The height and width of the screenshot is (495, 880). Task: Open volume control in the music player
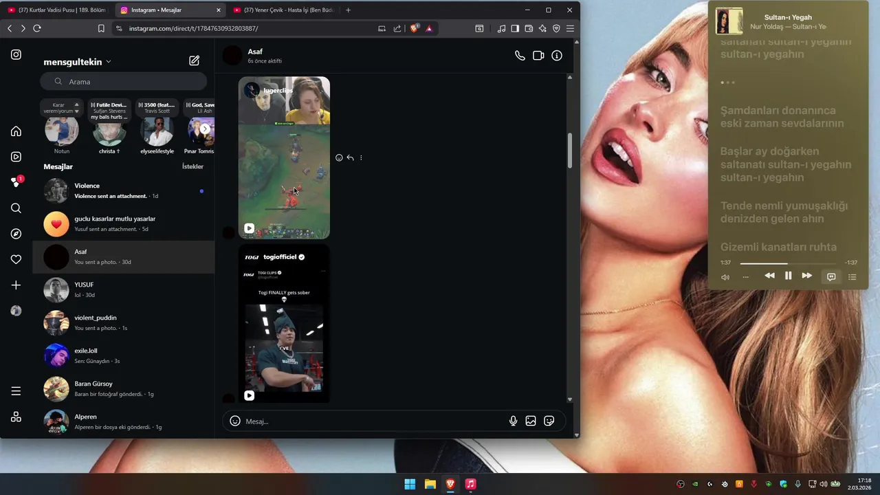pyautogui.click(x=725, y=277)
